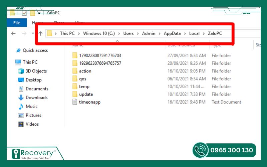The width and height of the screenshot is (267, 167).
Task: Select folder 1790228087591776703
Action: point(100,55)
